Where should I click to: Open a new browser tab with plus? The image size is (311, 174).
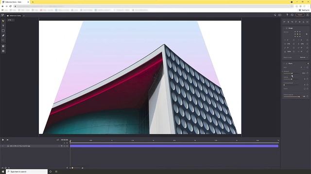point(33,2)
